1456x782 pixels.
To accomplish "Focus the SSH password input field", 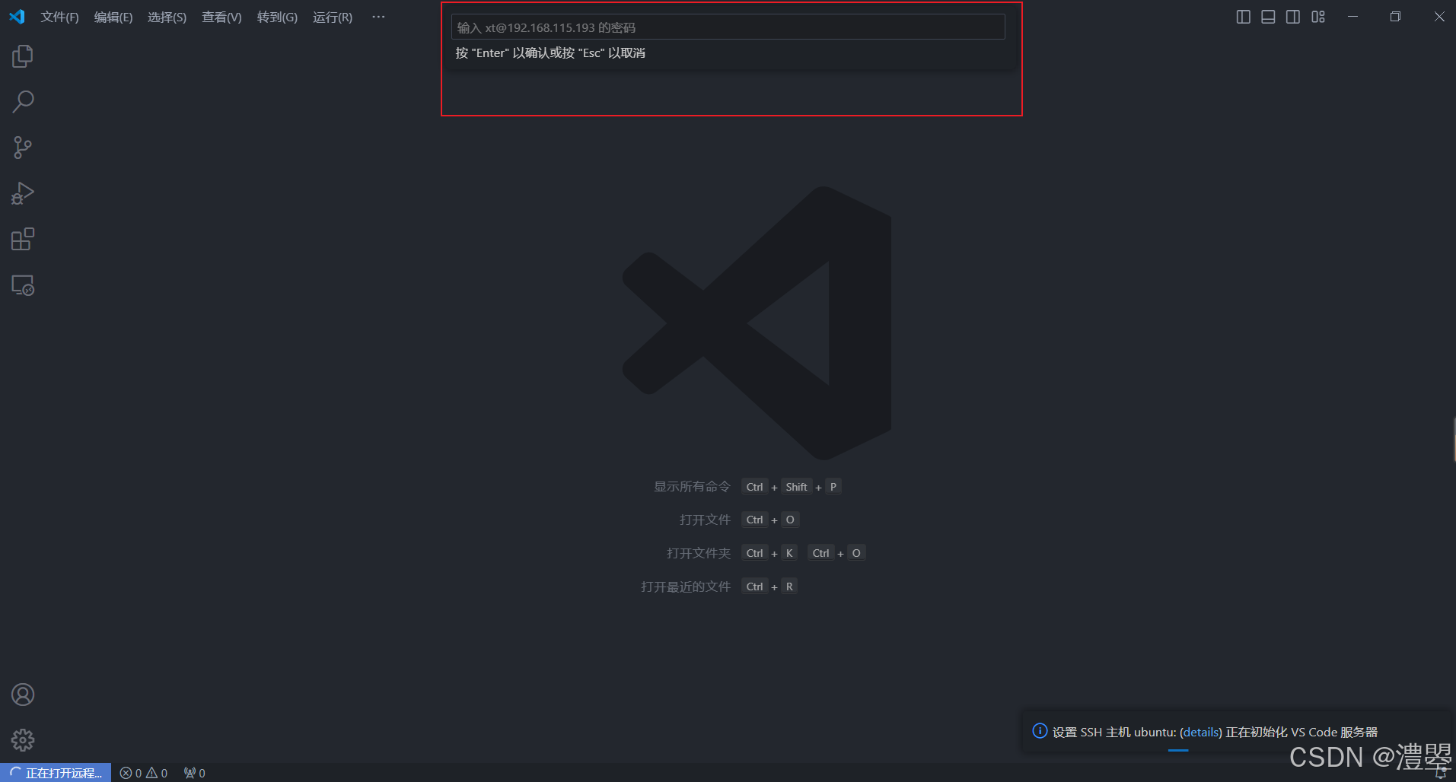I will pyautogui.click(x=728, y=27).
